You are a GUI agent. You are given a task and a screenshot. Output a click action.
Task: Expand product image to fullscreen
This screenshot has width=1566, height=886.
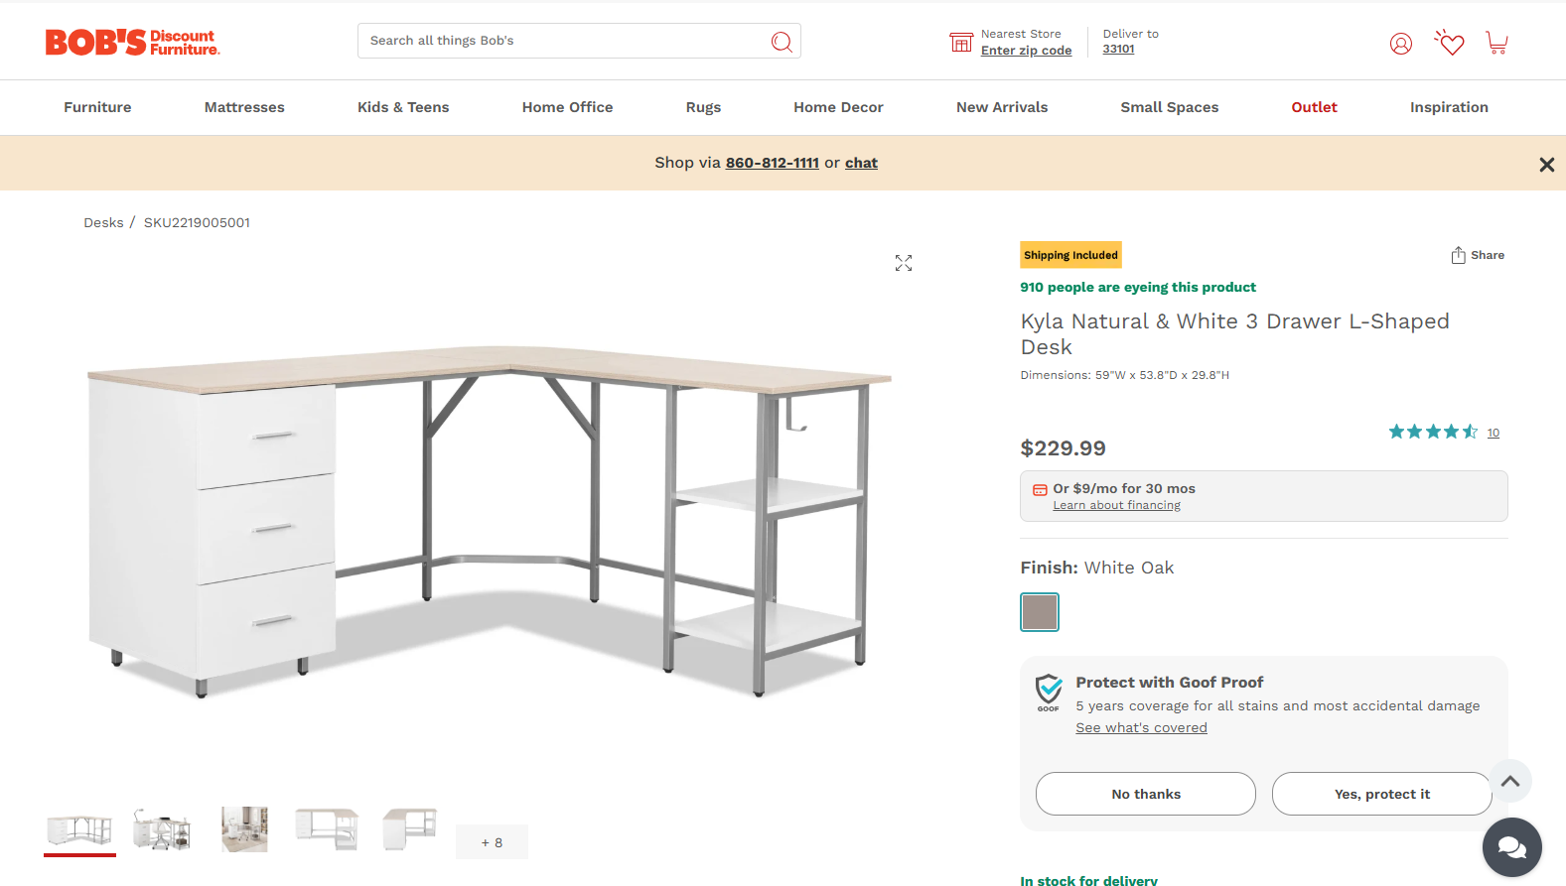(903, 263)
